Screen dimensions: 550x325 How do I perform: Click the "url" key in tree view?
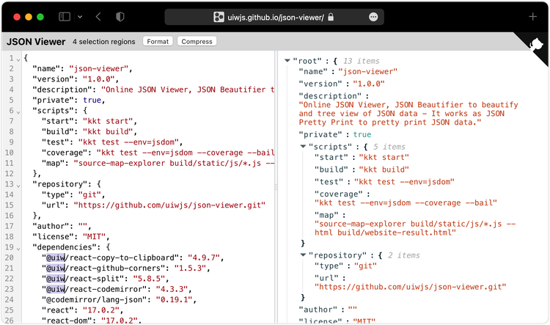coord(326,278)
